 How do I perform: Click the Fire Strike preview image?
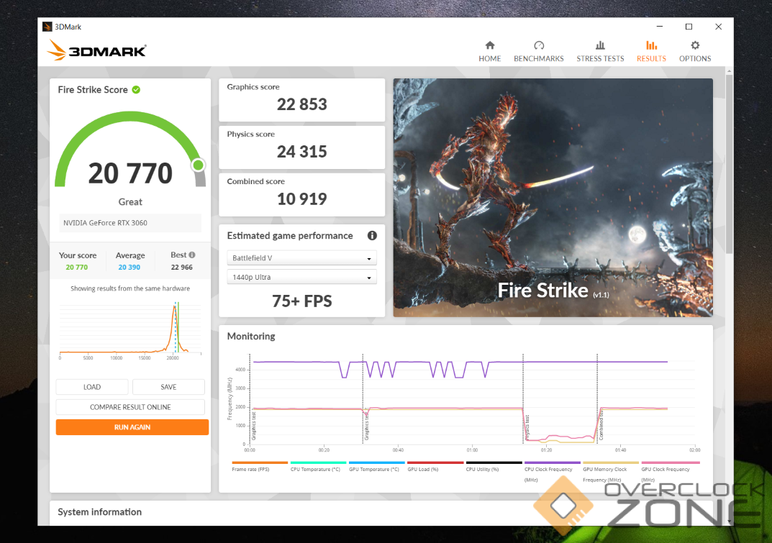pos(553,197)
